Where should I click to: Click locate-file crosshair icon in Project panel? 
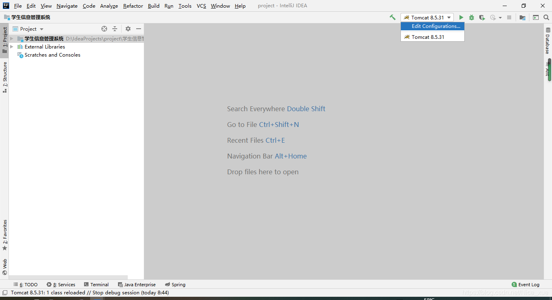[x=104, y=29]
